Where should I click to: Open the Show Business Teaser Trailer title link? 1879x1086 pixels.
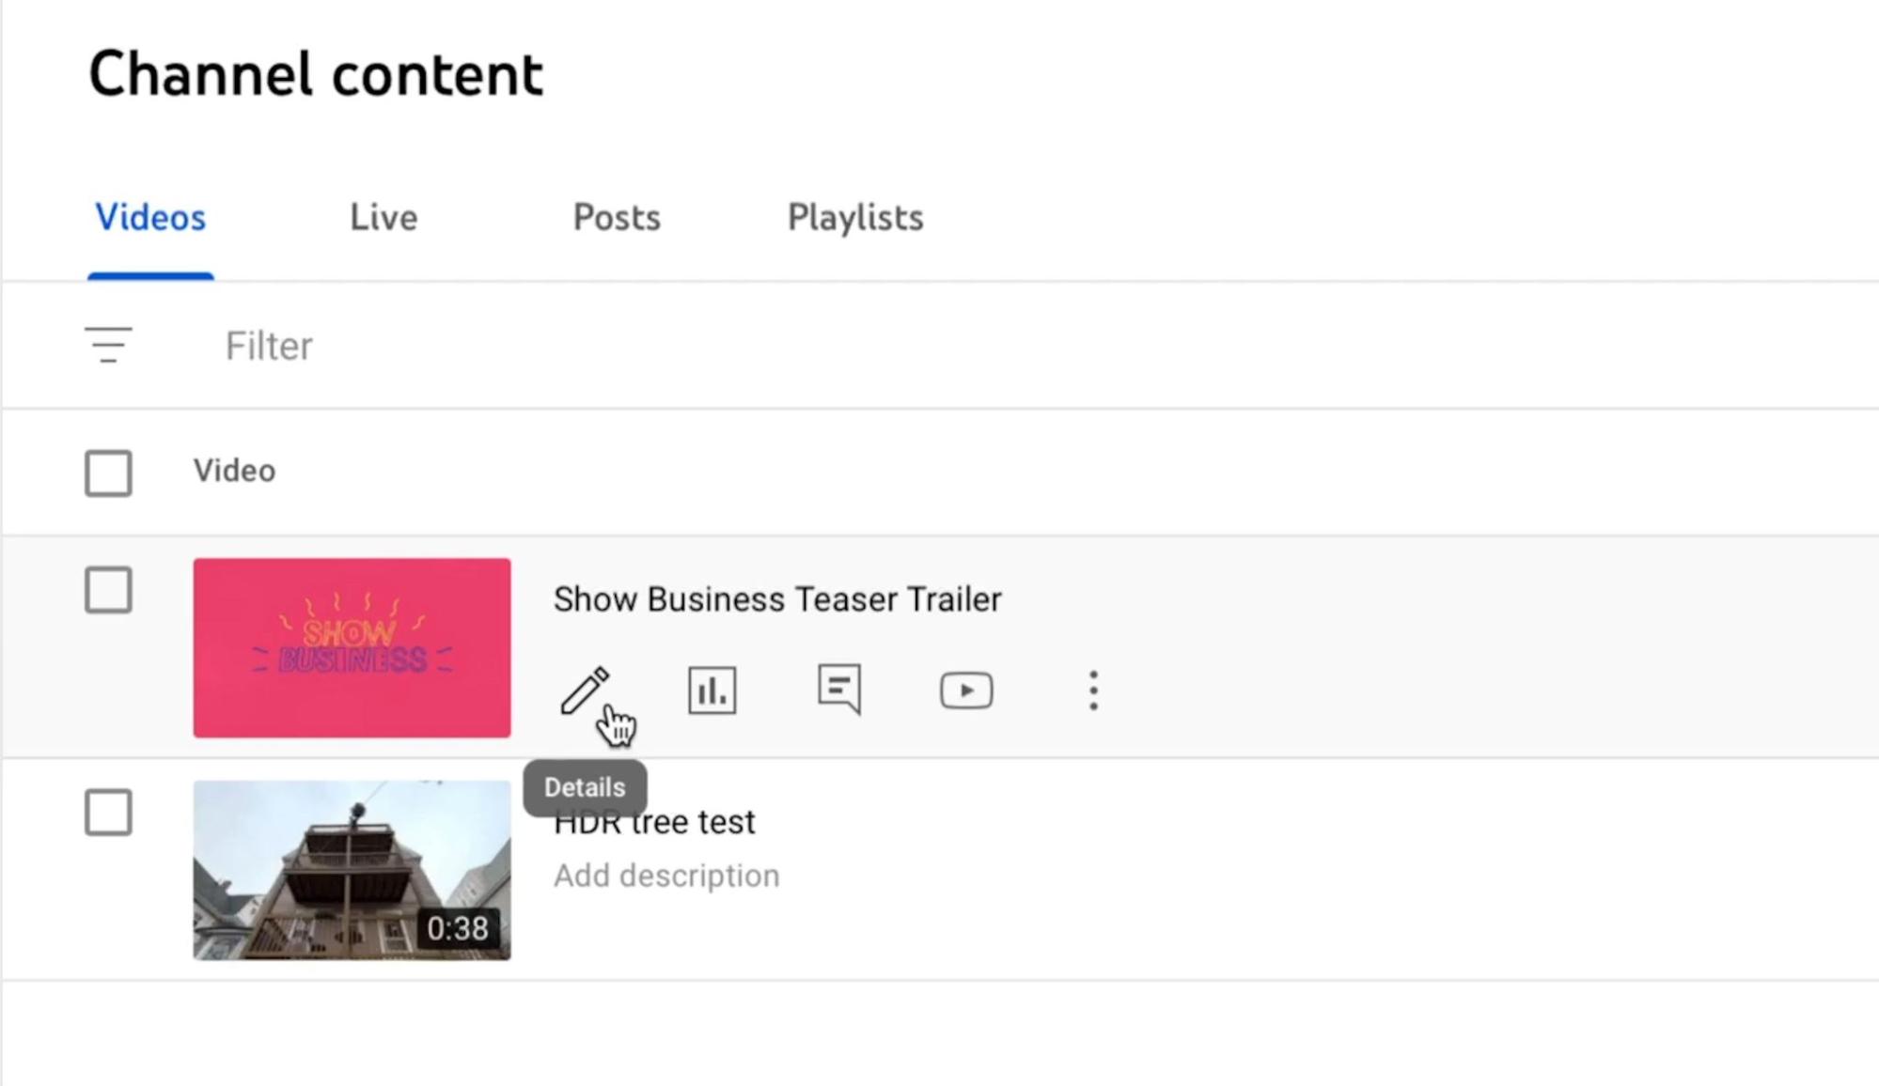777,599
